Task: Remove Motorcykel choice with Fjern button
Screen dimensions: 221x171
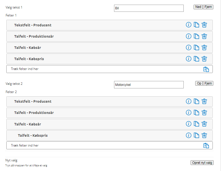Action: pyautogui.click(x=208, y=83)
